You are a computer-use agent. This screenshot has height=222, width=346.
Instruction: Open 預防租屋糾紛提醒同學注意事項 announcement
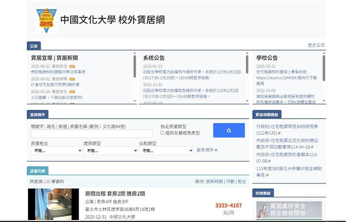coord(58,72)
